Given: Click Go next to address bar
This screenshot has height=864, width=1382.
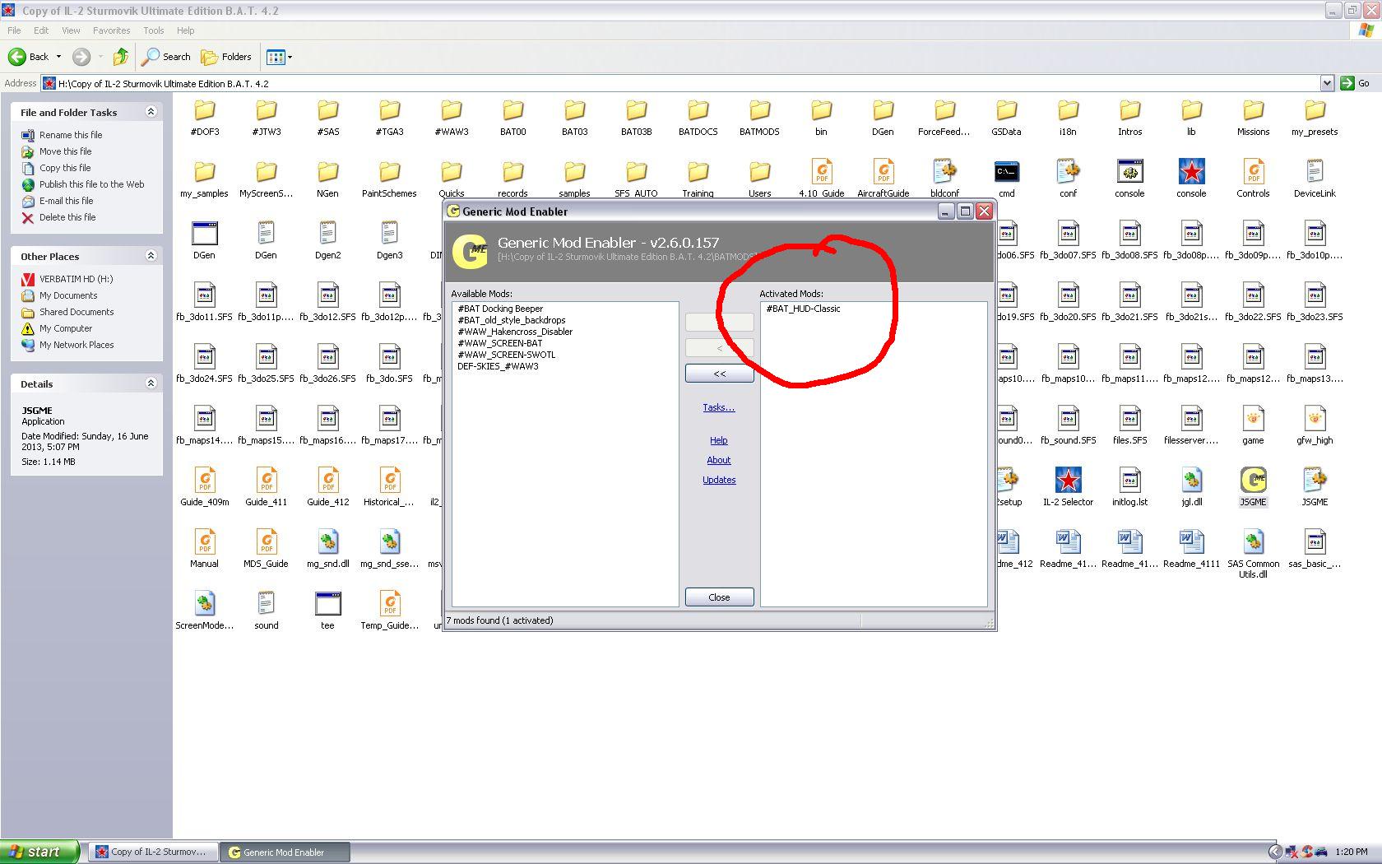Looking at the screenshot, I should (x=1356, y=83).
